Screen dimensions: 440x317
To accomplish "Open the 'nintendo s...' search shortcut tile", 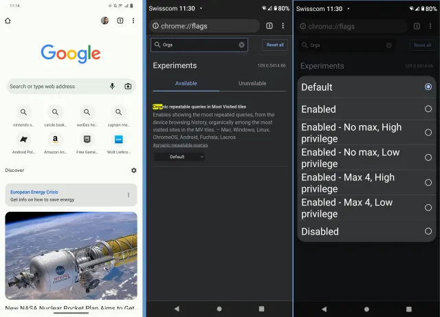I will point(23,116).
